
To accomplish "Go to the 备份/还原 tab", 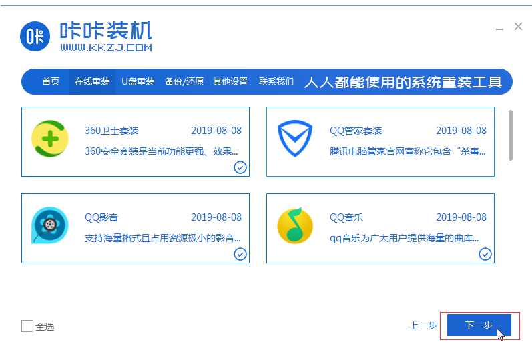I will [184, 81].
